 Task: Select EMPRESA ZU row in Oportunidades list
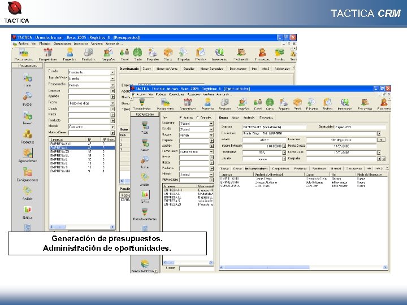(x=188, y=204)
